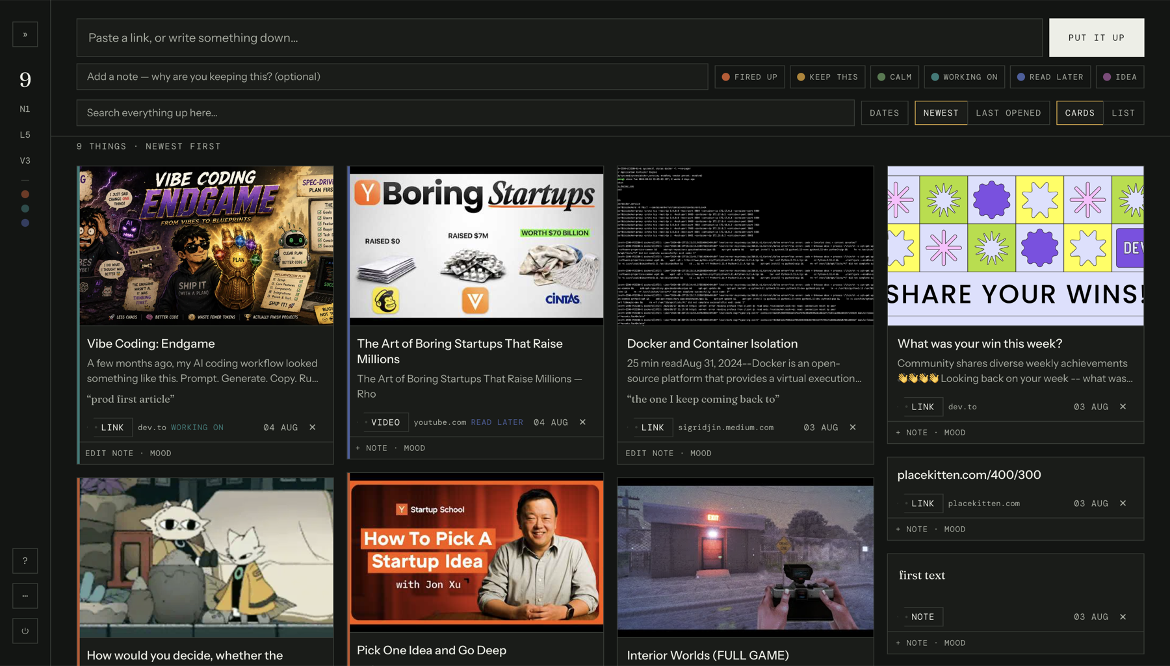1170x666 pixels.
Task: Switch to CARDS view
Action: (x=1080, y=113)
